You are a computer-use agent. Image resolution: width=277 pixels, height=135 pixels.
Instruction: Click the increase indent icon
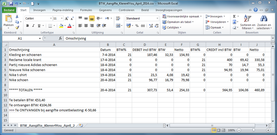tap(104, 26)
